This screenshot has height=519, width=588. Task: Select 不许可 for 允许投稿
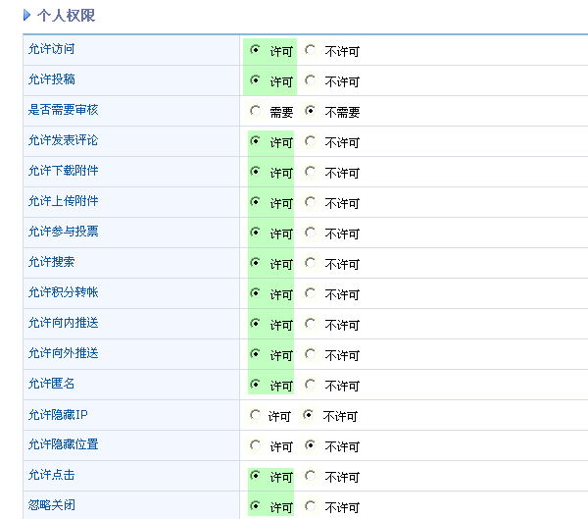tap(311, 79)
